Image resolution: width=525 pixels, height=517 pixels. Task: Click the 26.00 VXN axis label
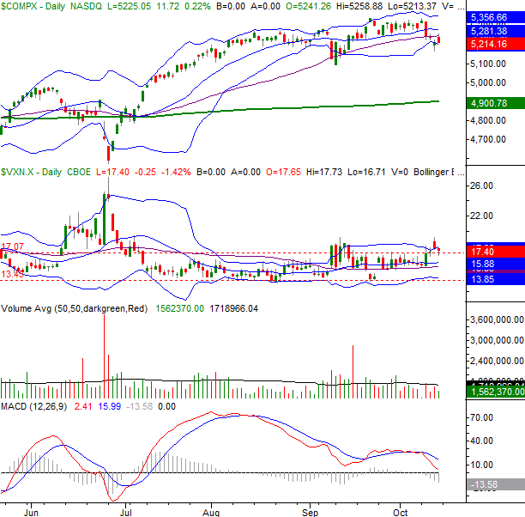481,186
